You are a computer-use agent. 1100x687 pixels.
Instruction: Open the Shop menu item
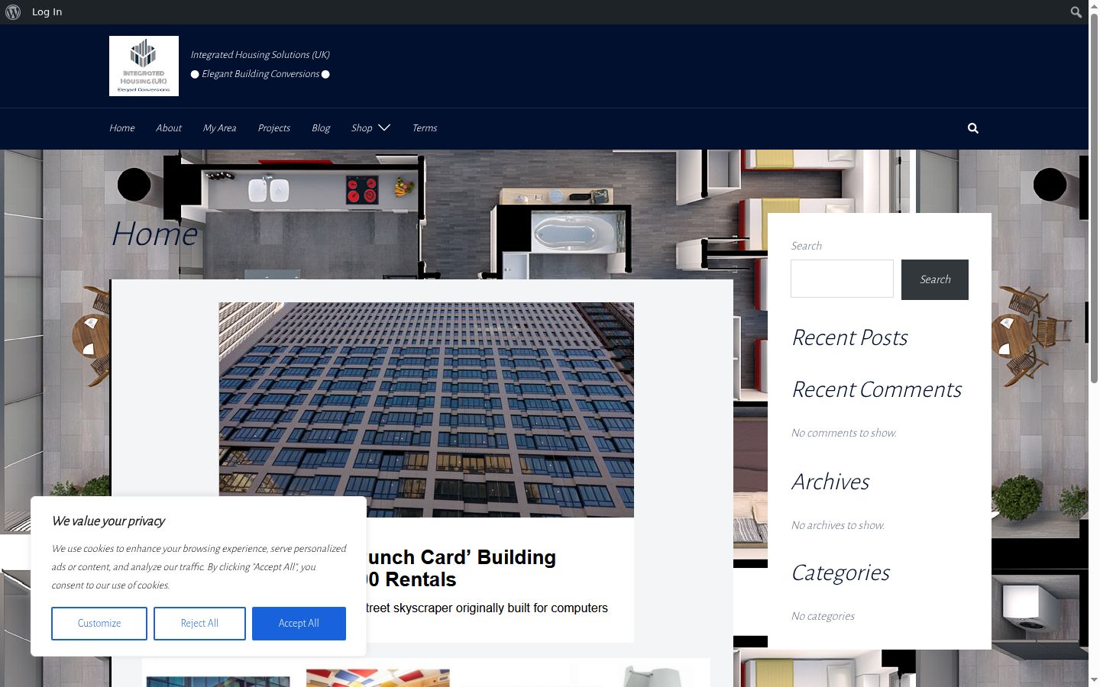pos(362,128)
